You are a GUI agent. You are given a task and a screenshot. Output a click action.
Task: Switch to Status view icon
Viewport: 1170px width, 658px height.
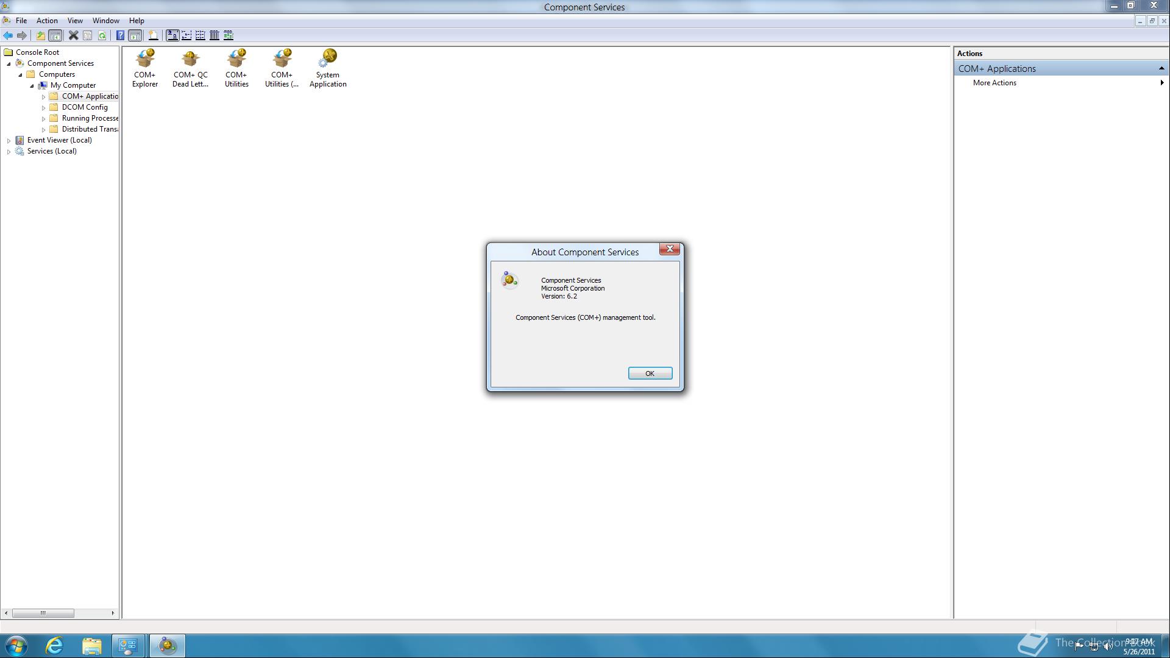pos(229,35)
